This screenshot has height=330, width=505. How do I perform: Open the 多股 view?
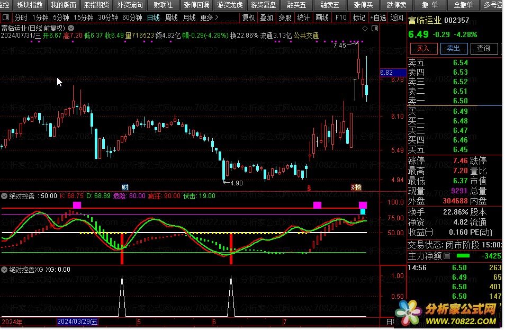tap(285, 17)
